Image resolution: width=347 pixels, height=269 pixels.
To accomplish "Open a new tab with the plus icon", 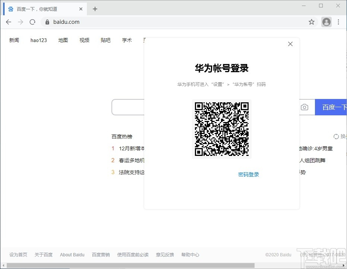I will pos(95,9).
